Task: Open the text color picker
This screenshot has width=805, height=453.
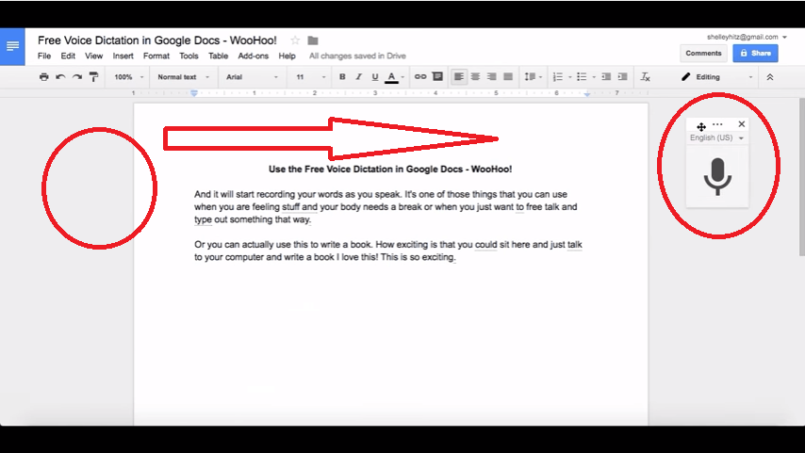Action: 394,77
